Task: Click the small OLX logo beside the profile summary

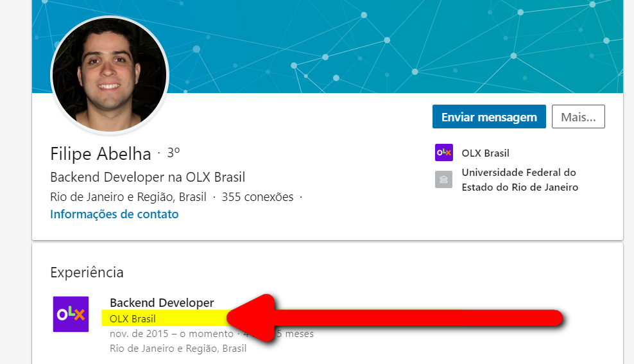Action: (443, 153)
